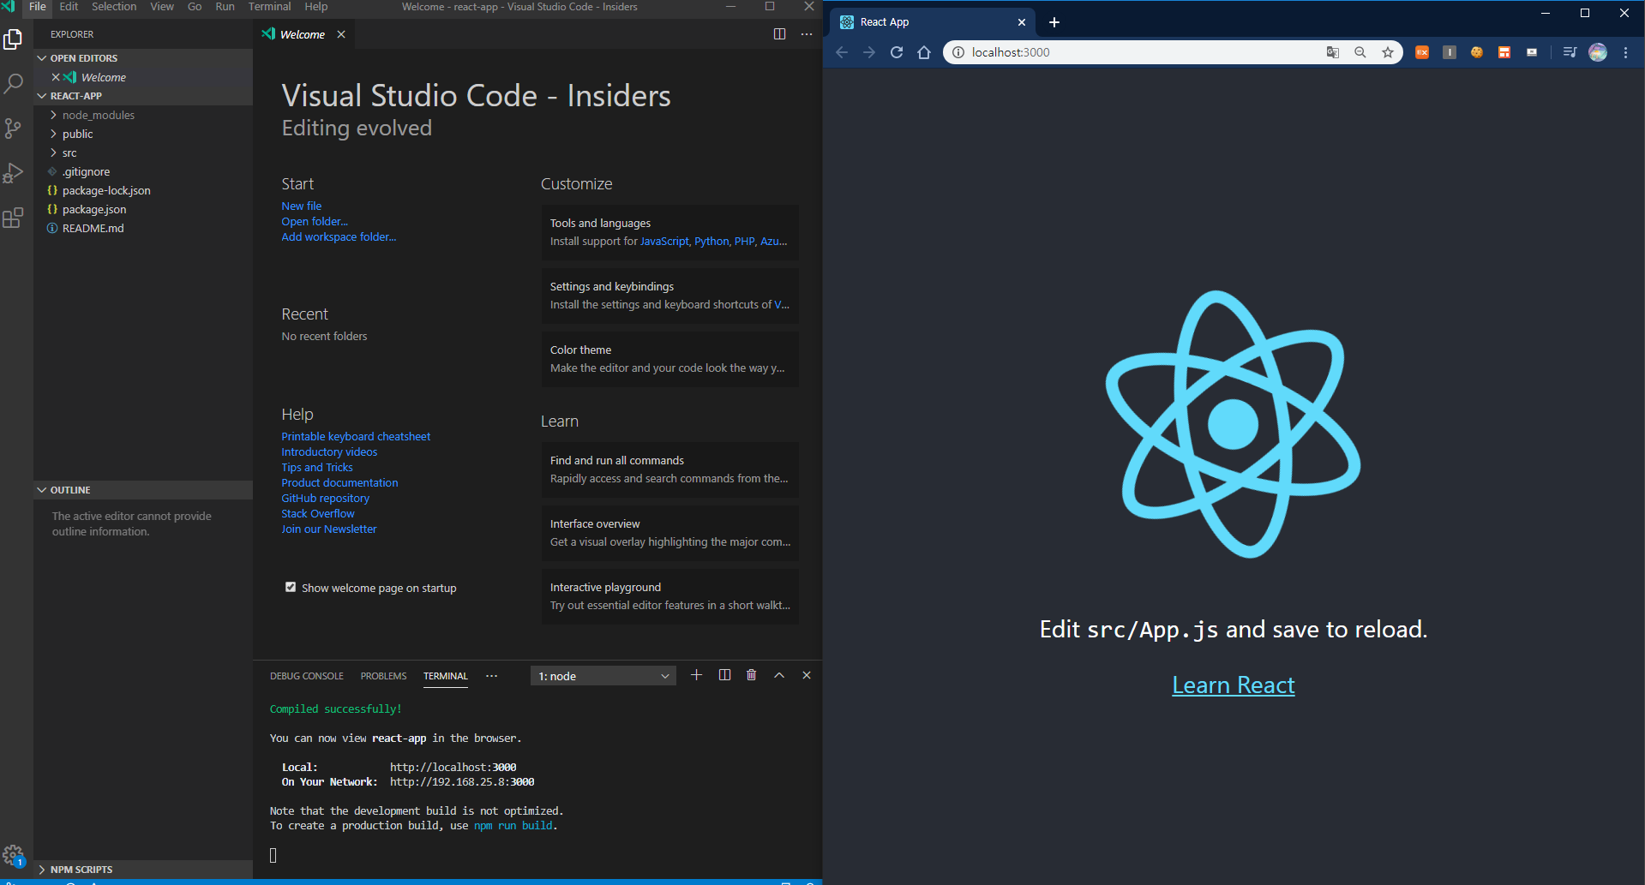Open the Selection menu
This screenshot has width=1645, height=885.
pos(114,7)
